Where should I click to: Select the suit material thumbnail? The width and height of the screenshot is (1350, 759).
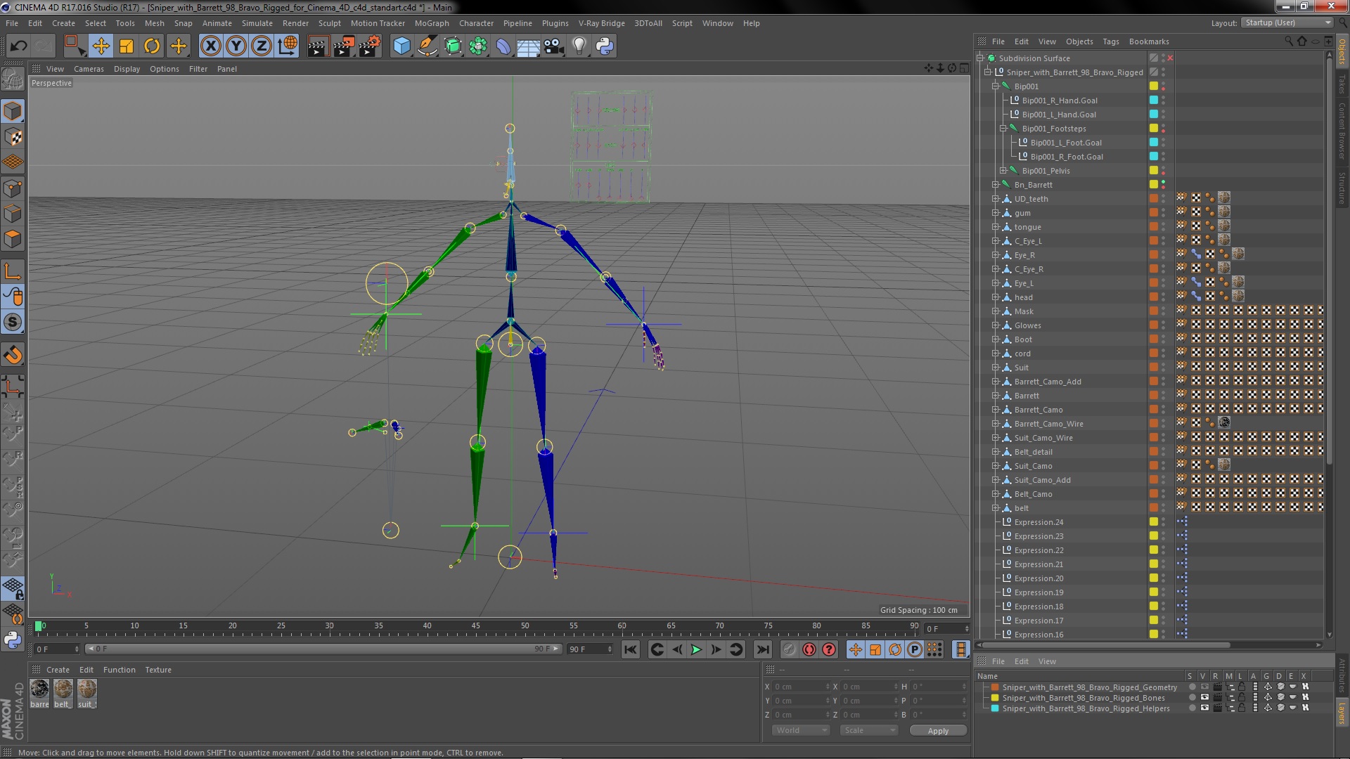(86, 689)
